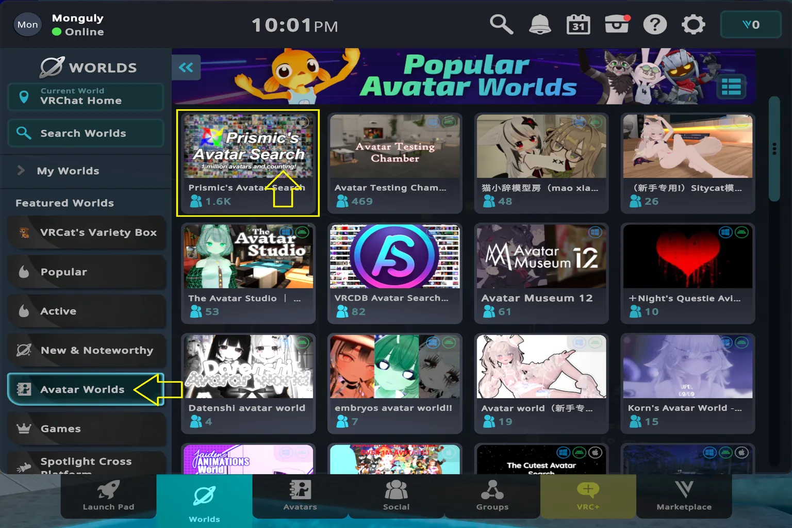The width and height of the screenshot is (792, 528).
Task: Open the search magnifier icon in top bar
Action: tap(501, 24)
